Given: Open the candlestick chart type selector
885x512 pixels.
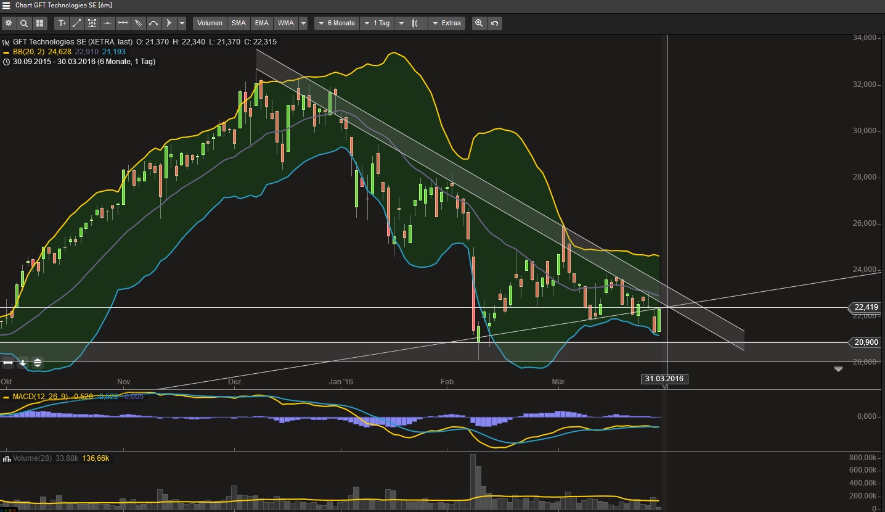Looking at the screenshot, I should tap(416, 23).
